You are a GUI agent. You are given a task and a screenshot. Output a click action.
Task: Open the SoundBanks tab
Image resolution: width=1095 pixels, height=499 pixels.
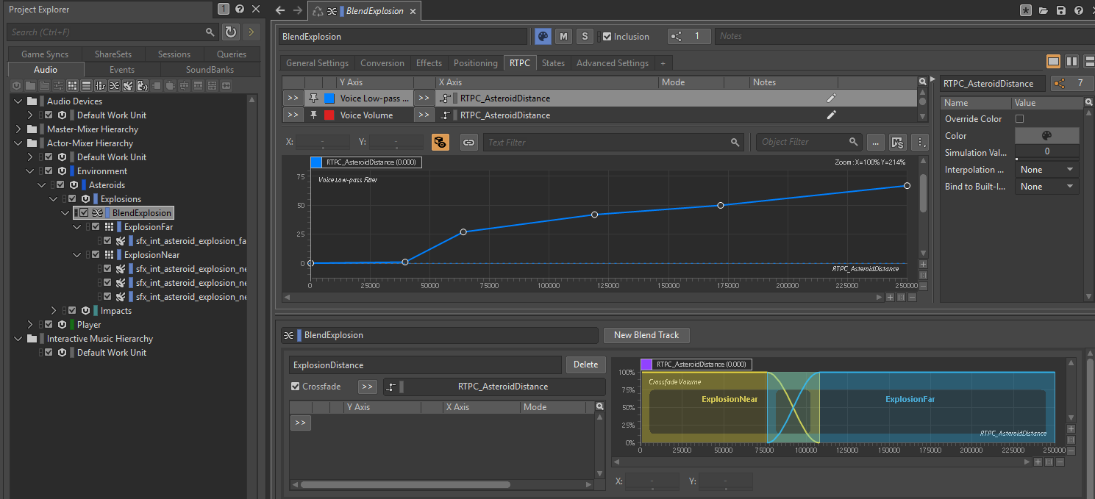point(210,70)
